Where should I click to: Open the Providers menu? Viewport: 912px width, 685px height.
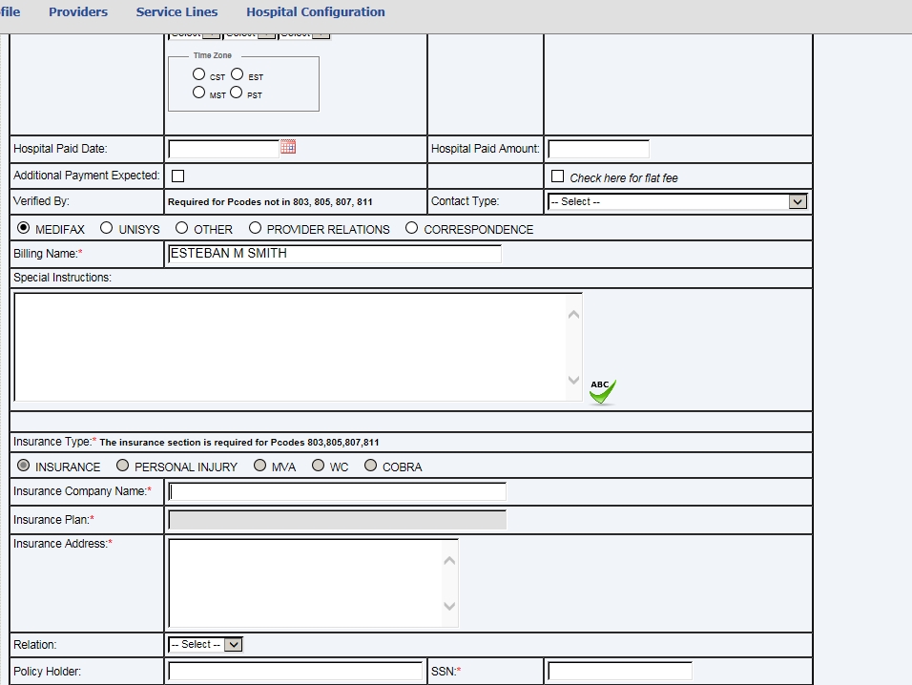point(78,12)
